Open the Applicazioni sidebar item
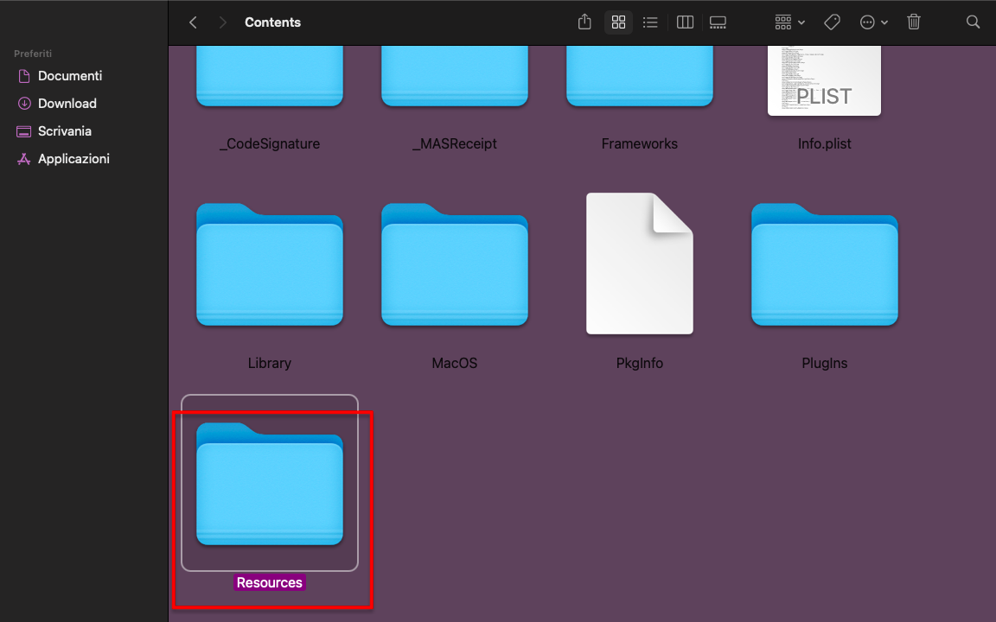The width and height of the screenshot is (996, 622). [73, 158]
